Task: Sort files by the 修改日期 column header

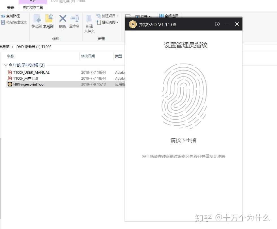Action: pyautogui.click(x=88, y=56)
